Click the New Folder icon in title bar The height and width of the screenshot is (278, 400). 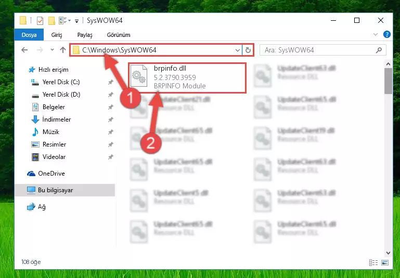[51, 20]
